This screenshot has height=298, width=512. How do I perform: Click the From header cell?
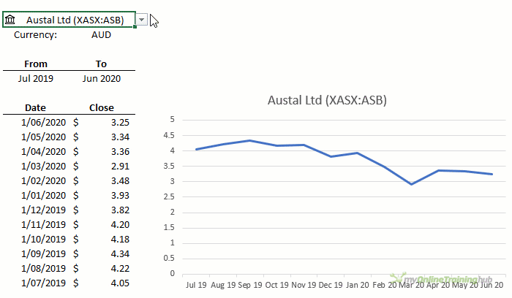36,64
